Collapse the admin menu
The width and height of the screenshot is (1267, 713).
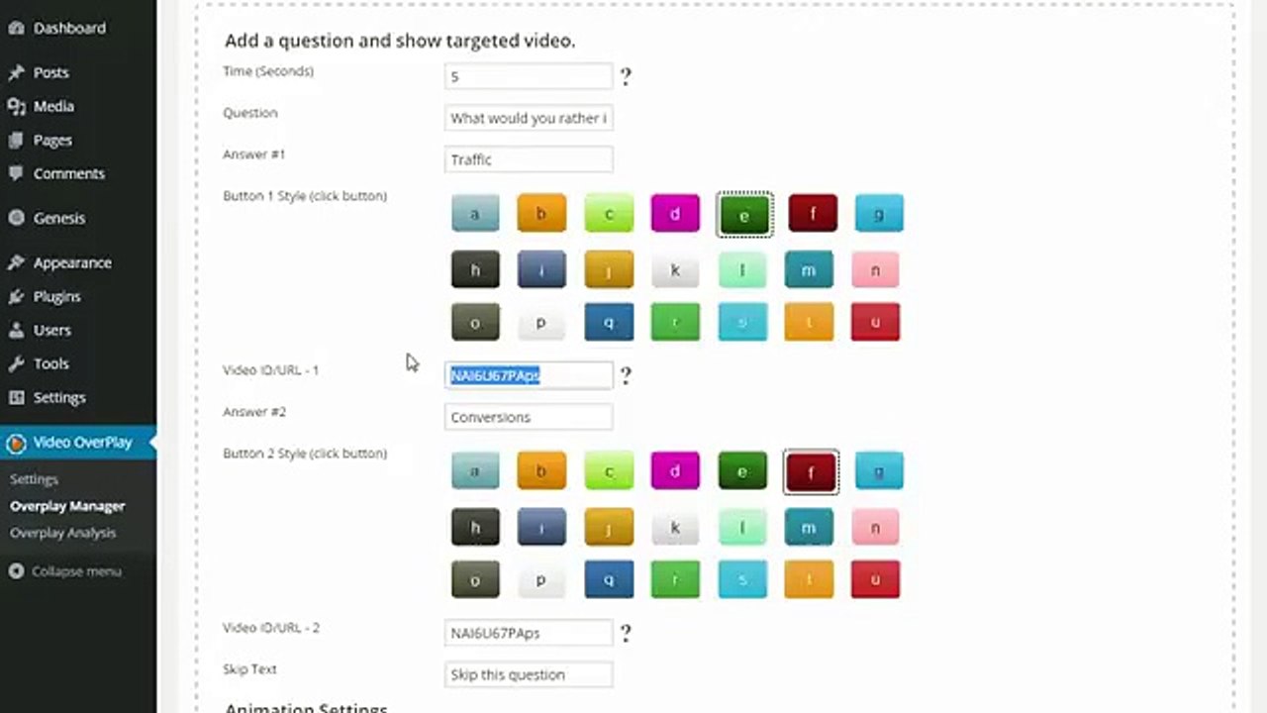coord(65,571)
